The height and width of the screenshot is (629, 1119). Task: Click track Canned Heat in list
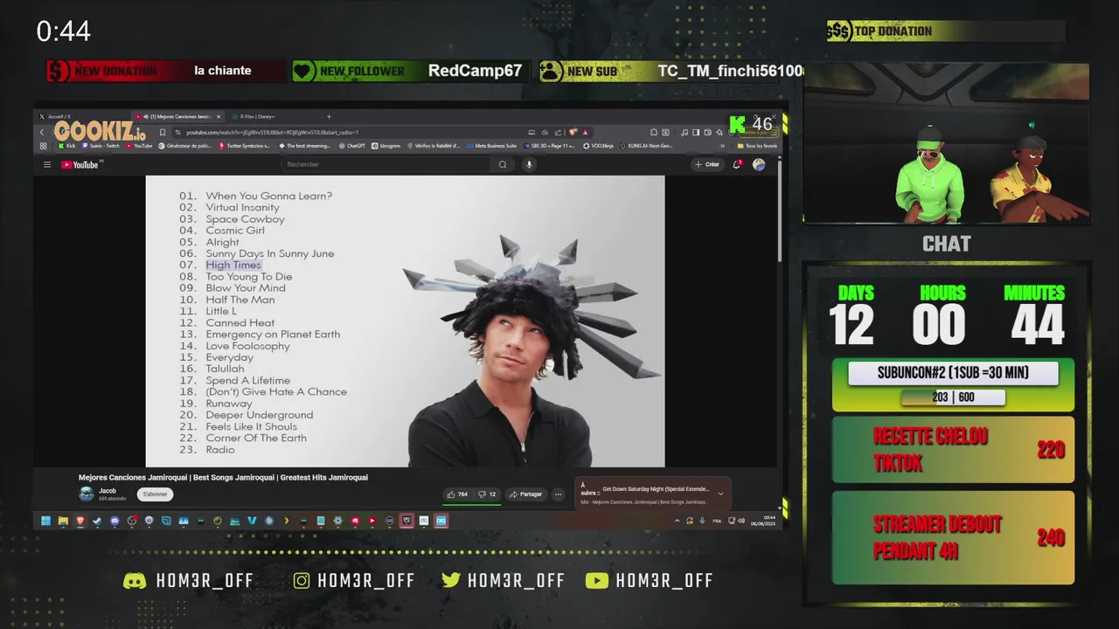(240, 322)
